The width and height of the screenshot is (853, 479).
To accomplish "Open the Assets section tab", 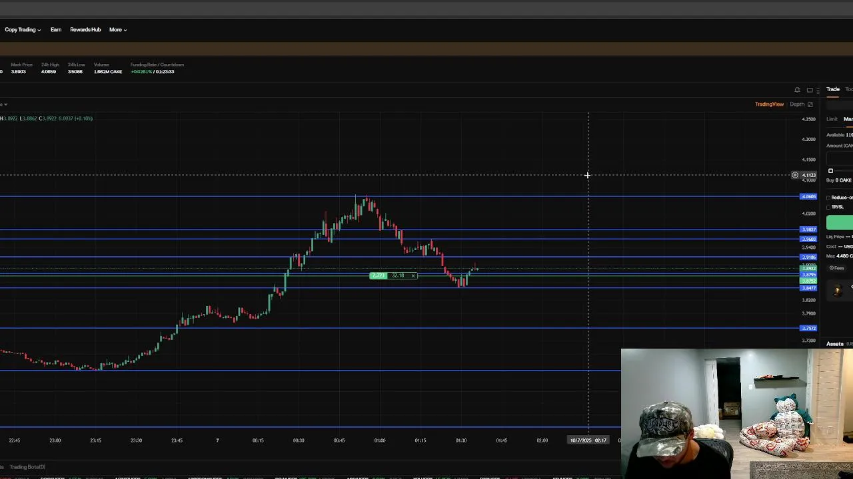I will (x=835, y=344).
